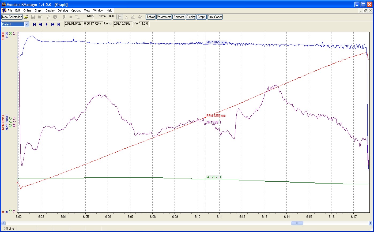Fast forward the datalog playback

53,24
